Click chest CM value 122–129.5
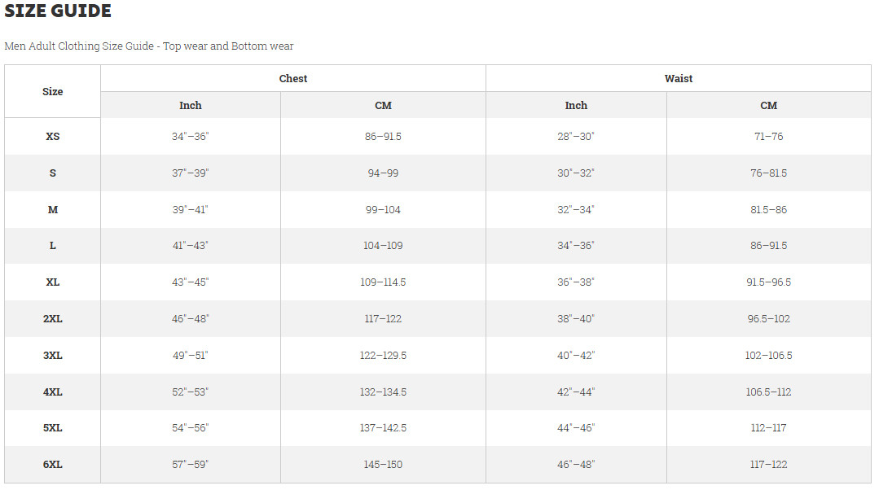The image size is (879, 490). click(x=383, y=355)
